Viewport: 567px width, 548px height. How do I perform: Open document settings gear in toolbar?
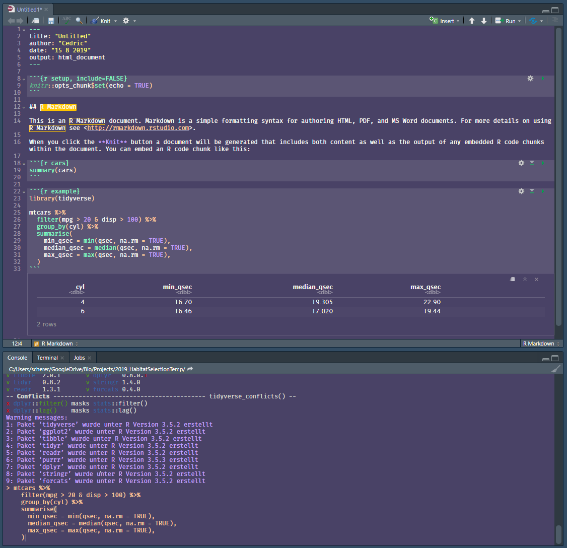(x=126, y=21)
